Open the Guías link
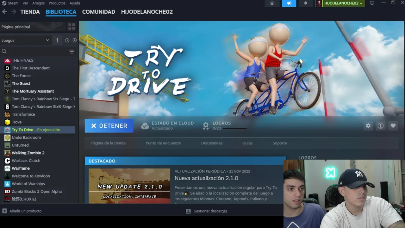The image size is (405, 228). click(x=247, y=143)
